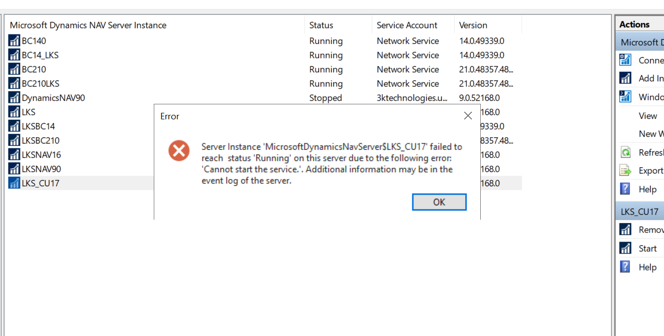Viewport: 664px width, 336px height.
Task: Click the BC140 Running status cell
Action: [x=326, y=41]
